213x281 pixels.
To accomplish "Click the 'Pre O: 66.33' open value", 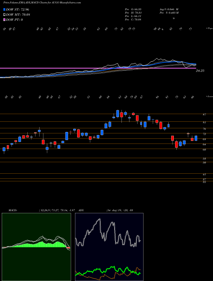I will pos(133,9).
